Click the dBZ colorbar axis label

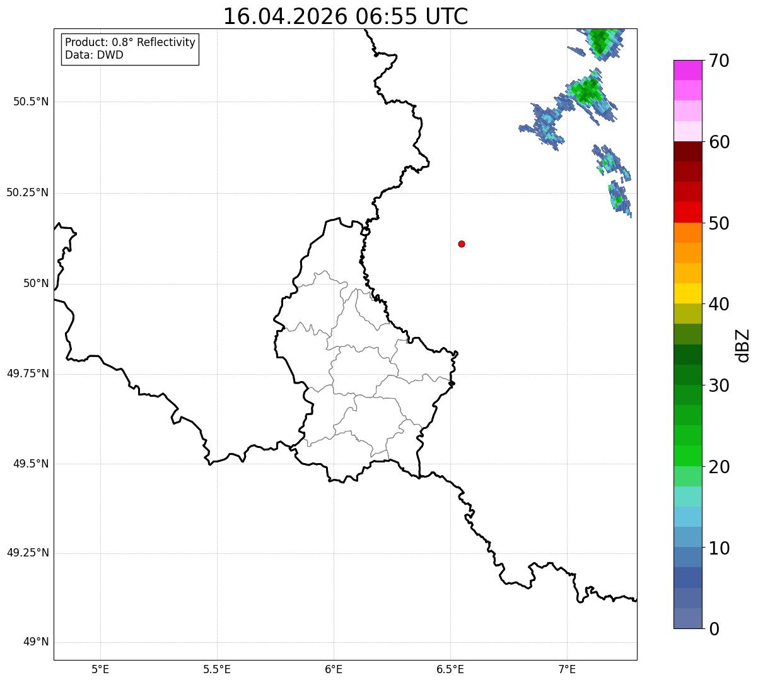pyautogui.click(x=742, y=345)
